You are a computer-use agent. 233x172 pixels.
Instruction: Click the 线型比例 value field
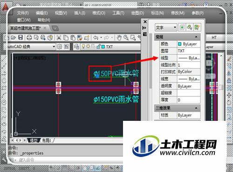[189, 65]
